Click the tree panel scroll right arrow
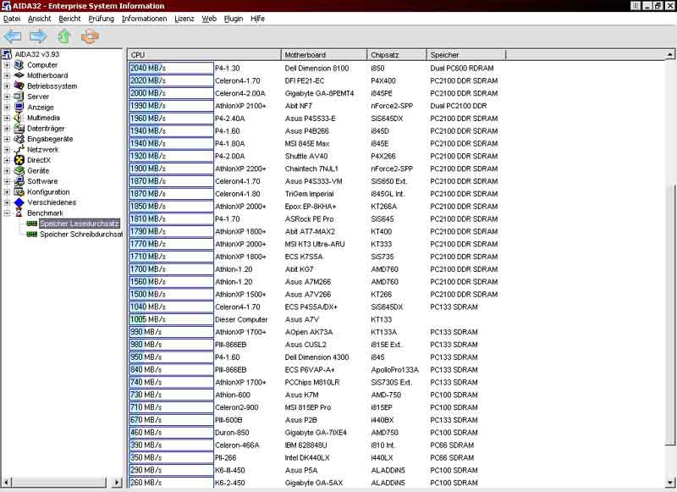 click(117, 482)
